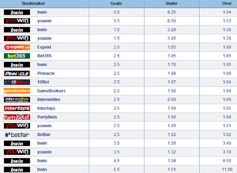The image size is (237, 173).
Task: Click the Bookmaker column header
Action: click(x=33, y=3)
